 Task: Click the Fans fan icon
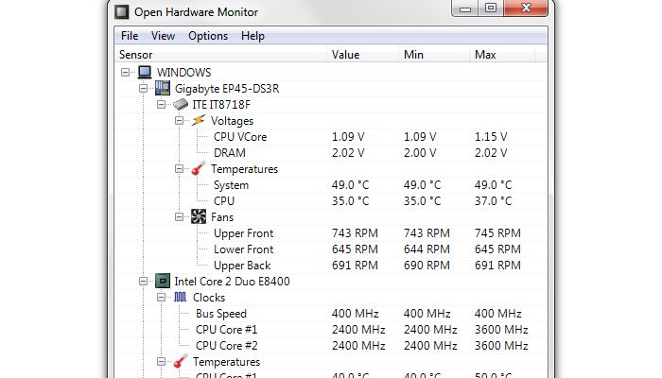click(199, 216)
